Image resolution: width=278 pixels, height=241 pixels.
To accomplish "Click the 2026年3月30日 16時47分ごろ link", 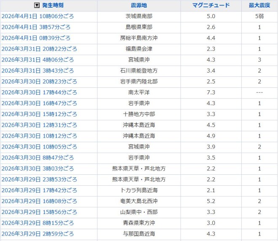I will click(39, 103).
